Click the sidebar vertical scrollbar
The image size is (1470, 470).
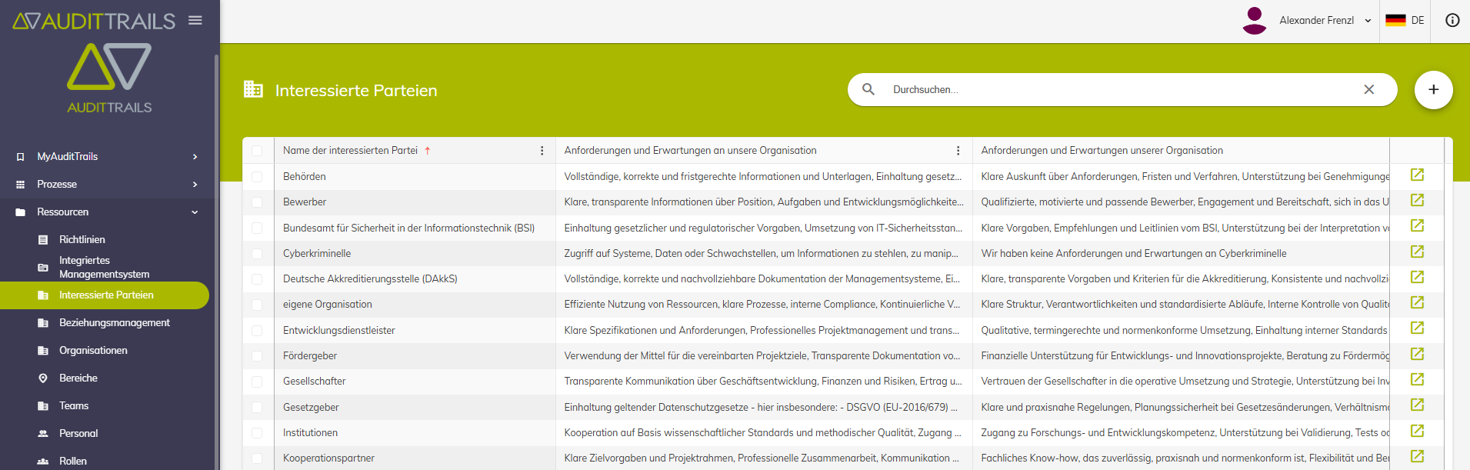[216, 262]
